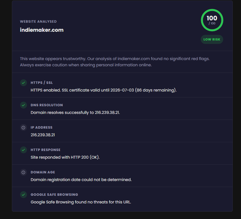The height and width of the screenshot is (219, 241).
Task: Click the trustworthy summary paragraph
Action: pos(114,62)
